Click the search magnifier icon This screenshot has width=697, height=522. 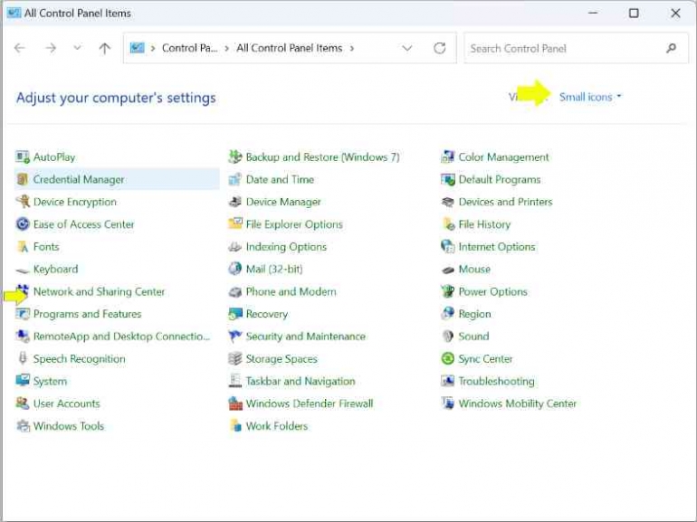(671, 48)
